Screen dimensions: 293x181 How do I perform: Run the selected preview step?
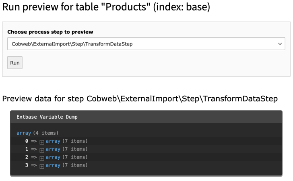pyautogui.click(x=15, y=63)
